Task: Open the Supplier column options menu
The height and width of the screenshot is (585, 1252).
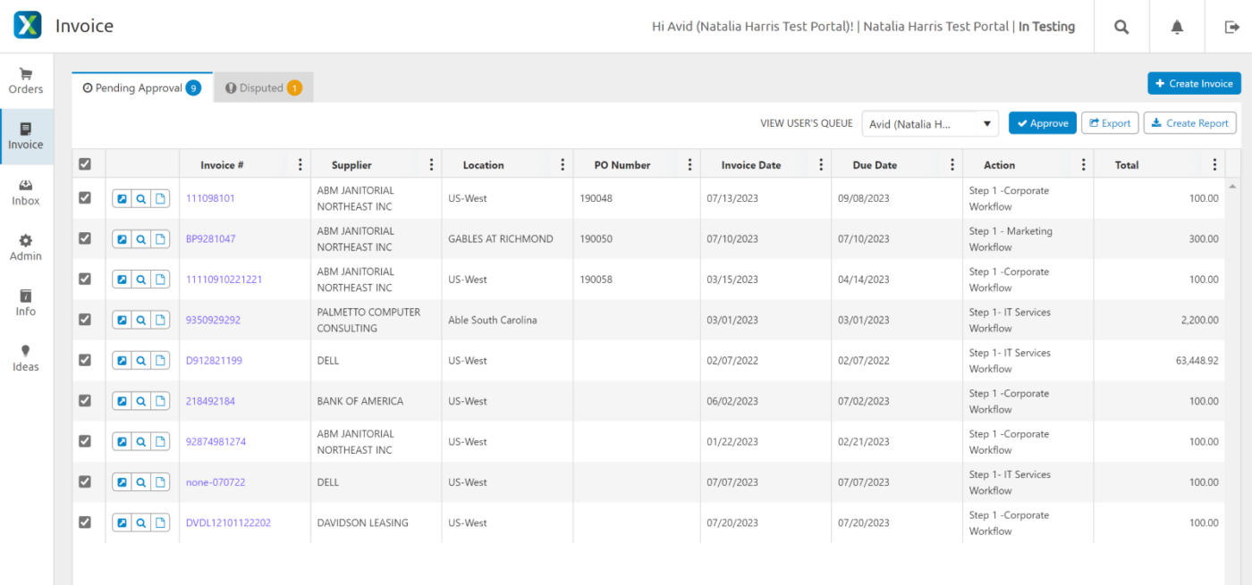Action: [x=431, y=165]
